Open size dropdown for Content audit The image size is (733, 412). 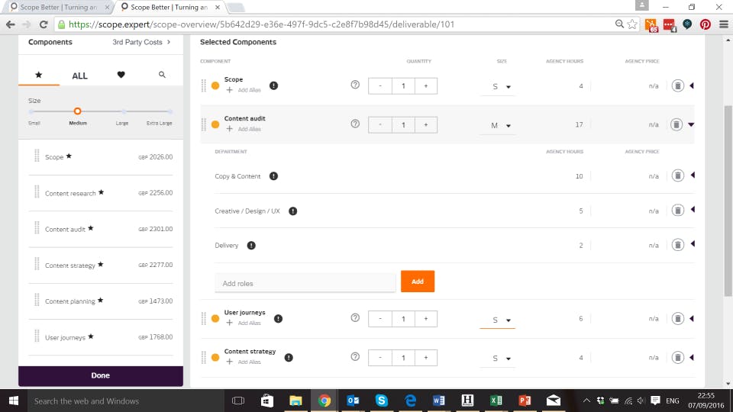pyautogui.click(x=498, y=125)
